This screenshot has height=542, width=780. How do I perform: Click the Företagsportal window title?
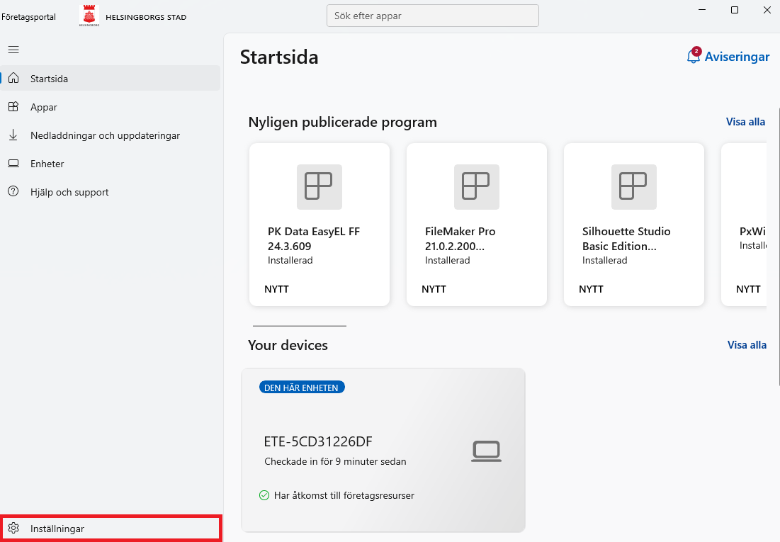pos(28,16)
